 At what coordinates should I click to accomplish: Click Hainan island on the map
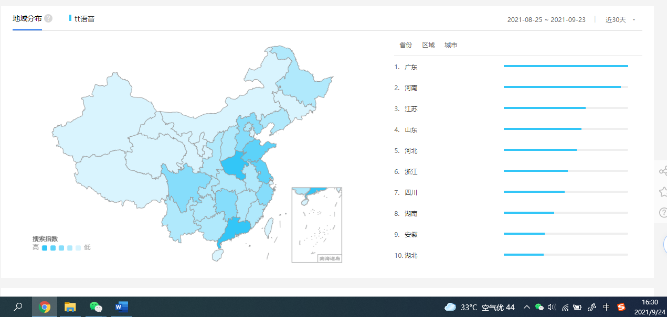218,255
